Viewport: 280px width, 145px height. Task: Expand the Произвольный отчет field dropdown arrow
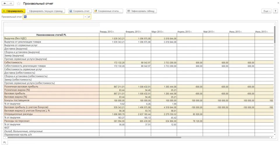(x=85, y=17)
